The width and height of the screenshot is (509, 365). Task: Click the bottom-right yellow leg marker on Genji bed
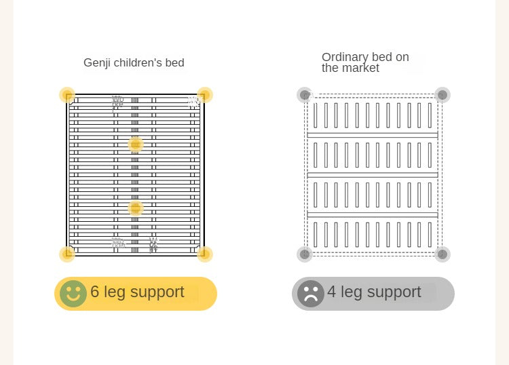205,254
